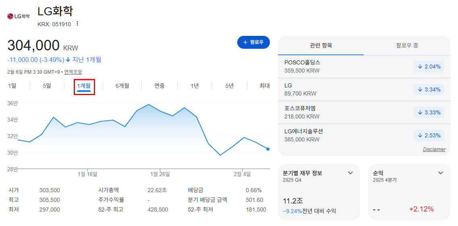Image resolution: width=458 pixels, height=226 pixels.
Task: Open the POSCO홀딩스 related stock row
Action: pyautogui.click(x=364, y=66)
